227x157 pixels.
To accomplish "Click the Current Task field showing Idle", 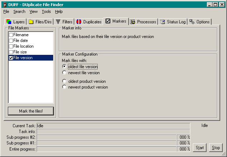I will pos(114,126).
